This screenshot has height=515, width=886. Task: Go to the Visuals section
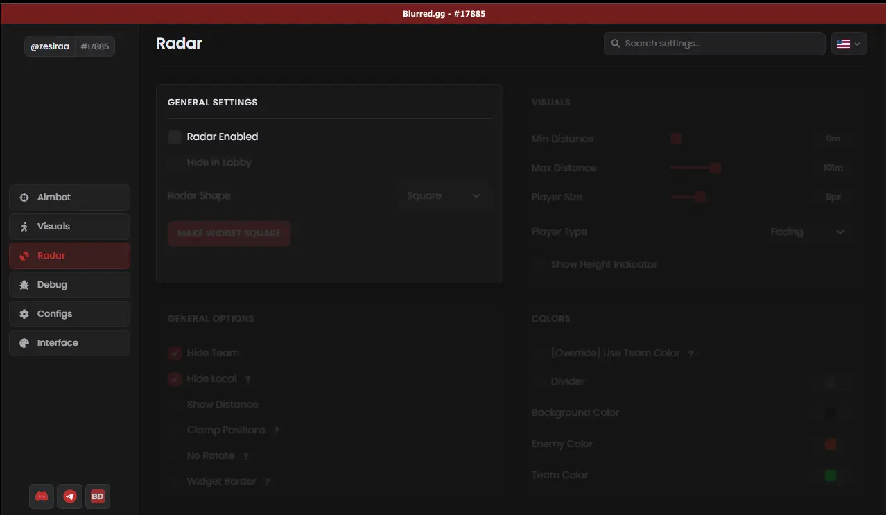(69, 227)
